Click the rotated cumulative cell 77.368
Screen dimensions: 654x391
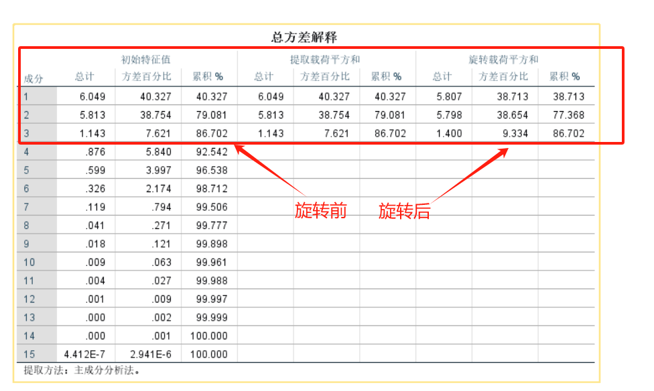[x=568, y=115]
